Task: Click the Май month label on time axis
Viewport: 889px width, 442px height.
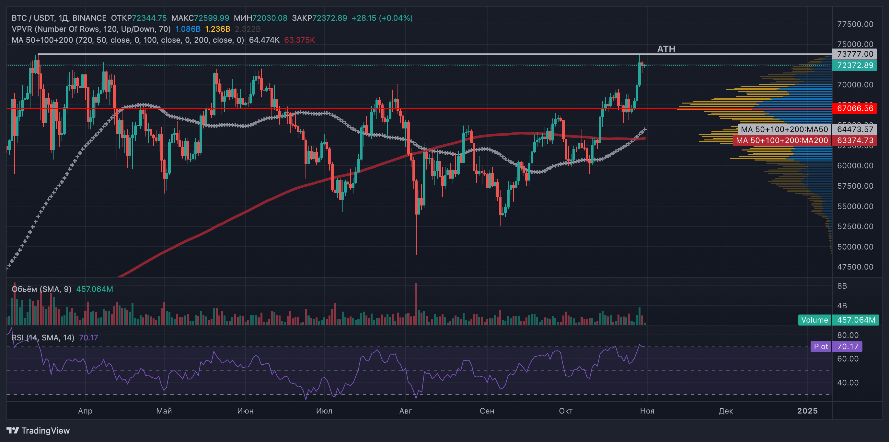Action: coord(164,411)
